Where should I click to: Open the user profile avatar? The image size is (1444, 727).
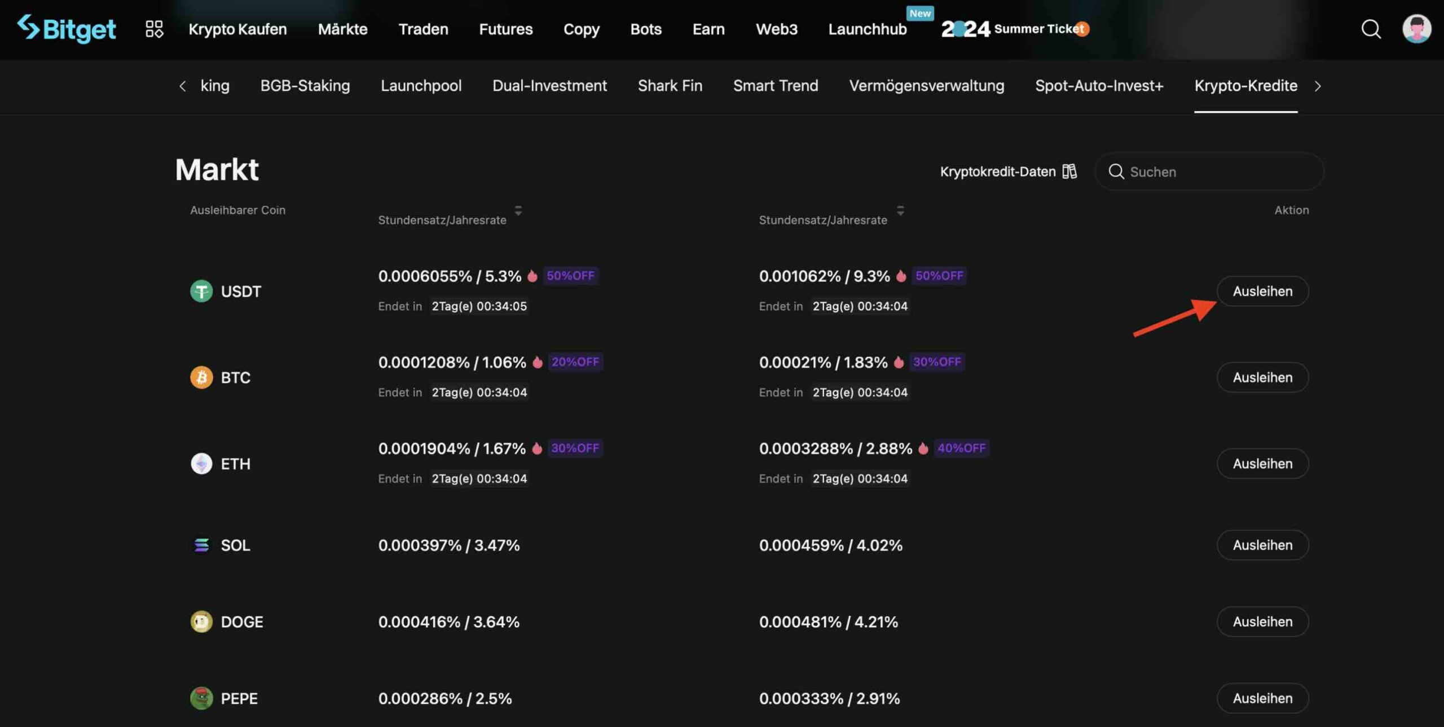pyautogui.click(x=1416, y=29)
